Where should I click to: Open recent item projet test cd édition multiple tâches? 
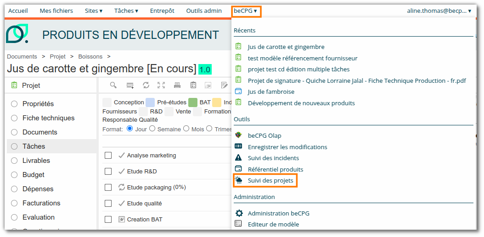click(x=298, y=69)
